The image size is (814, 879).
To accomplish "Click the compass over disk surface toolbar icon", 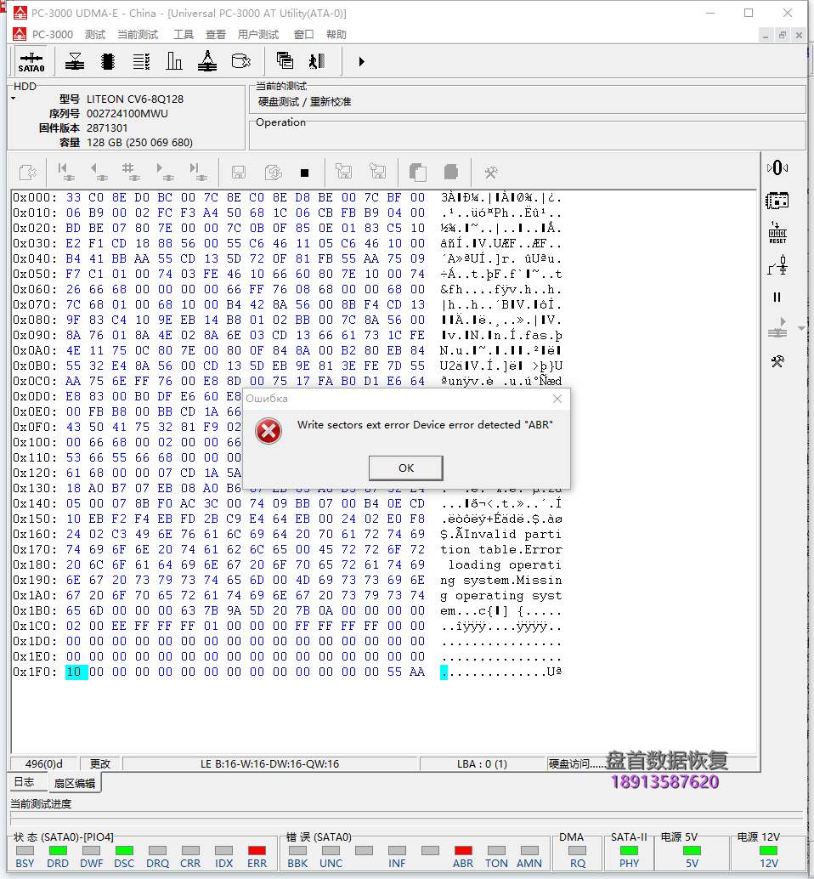I will point(207,62).
